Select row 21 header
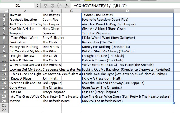The width and height of the screenshot is (180, 113). 4,105
